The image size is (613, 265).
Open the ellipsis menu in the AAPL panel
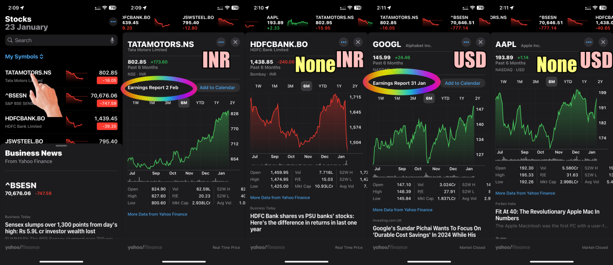point(589,42)
